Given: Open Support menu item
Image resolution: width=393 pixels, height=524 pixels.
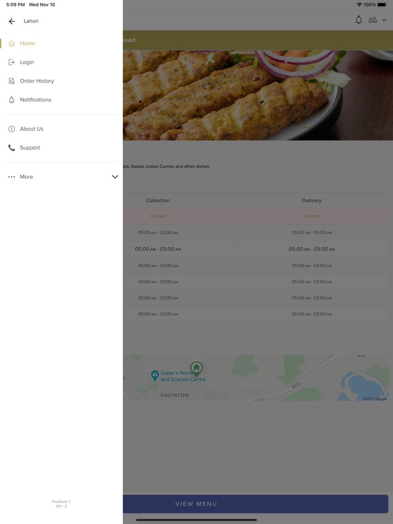Looking at the screenshot, I should pyautogui.click(x=61, y=148).
